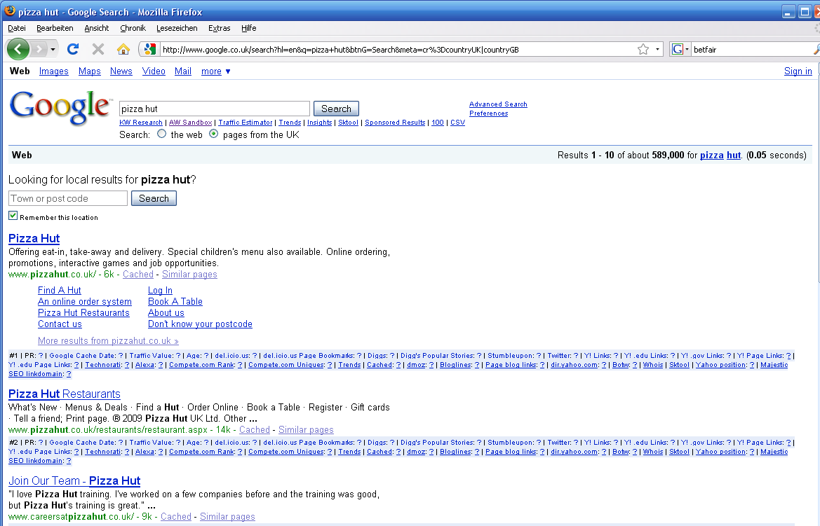Expand the "more" Google services dropdown
Image resolution: width=820 pixels, height=526 pixels.
[x=215, y=71]
